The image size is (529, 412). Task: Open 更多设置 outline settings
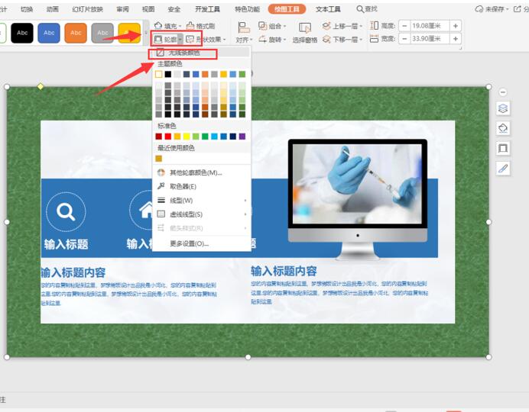pos(188,243)
